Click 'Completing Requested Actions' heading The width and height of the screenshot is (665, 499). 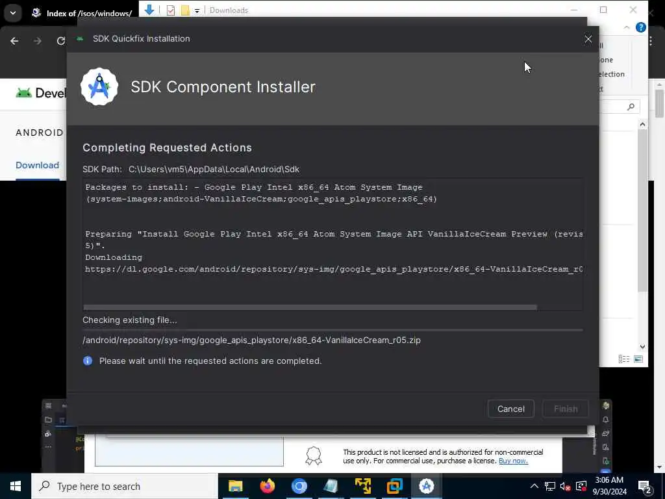click(167, 147)
